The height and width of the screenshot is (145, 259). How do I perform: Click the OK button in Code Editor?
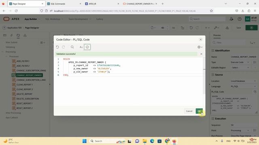tap(199, 111)
